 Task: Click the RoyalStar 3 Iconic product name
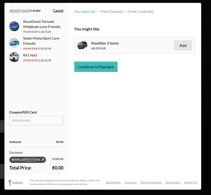[105, 43]
